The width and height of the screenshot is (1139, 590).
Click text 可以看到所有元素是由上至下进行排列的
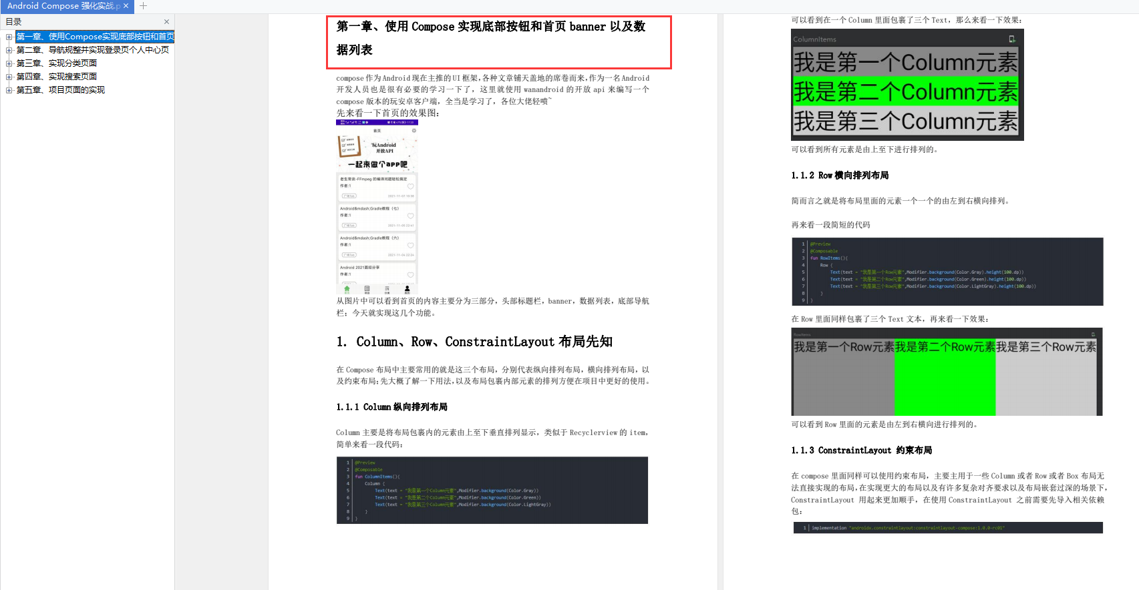coord(864,150)
